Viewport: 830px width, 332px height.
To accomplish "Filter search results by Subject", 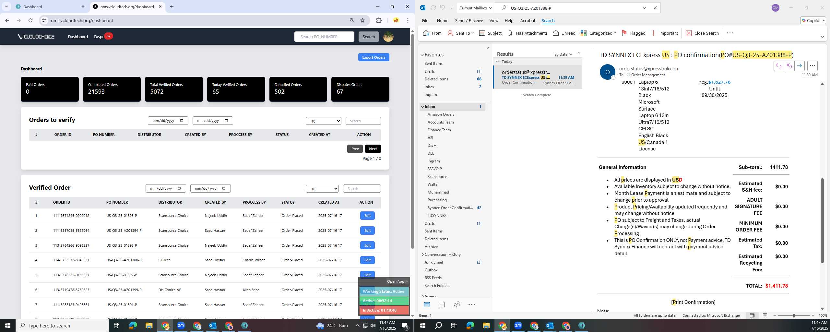I will coord(490,33).
